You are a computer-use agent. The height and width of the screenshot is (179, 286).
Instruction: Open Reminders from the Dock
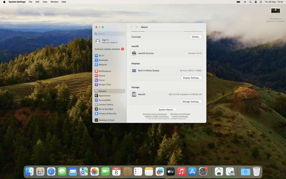(138, 172)
